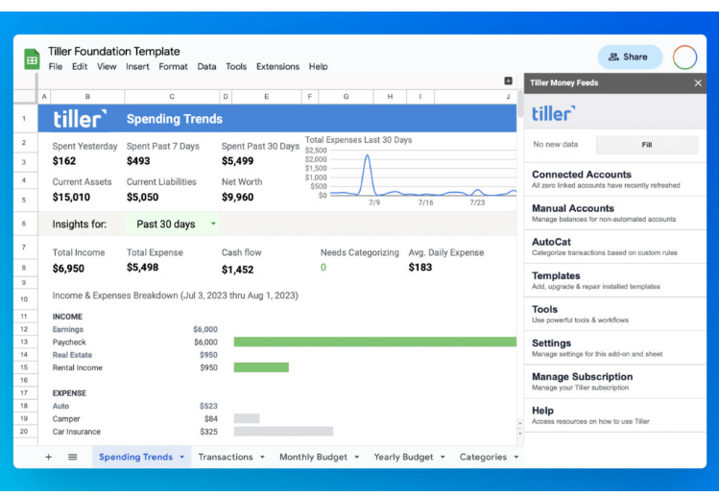This screenshot has height=496, width=719.
Task: Switch to the Yearly Budget sheet tab
Action: pos(402,457)
